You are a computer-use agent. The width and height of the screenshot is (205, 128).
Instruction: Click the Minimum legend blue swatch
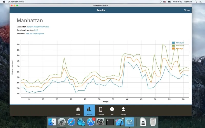173,43
